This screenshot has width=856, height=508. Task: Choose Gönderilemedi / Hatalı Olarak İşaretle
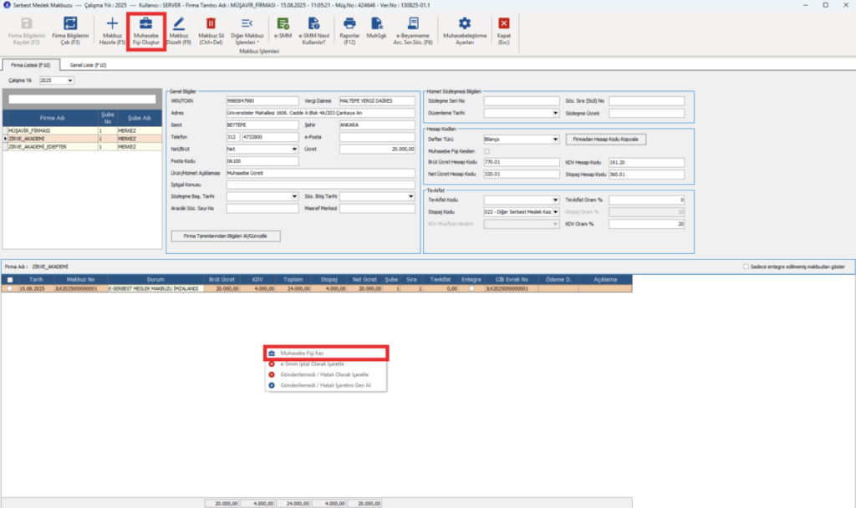[326, 375]
